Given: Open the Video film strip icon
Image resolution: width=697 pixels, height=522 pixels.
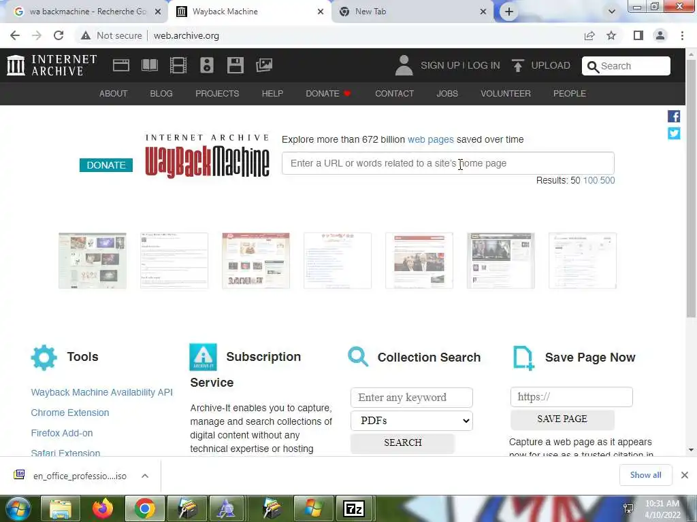Looking at the screenshot, I should (x=178, y=65).
